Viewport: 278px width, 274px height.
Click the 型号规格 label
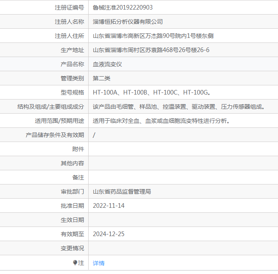(x=72, y=92)
